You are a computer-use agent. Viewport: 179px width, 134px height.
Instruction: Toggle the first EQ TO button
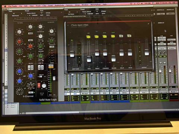29,68
